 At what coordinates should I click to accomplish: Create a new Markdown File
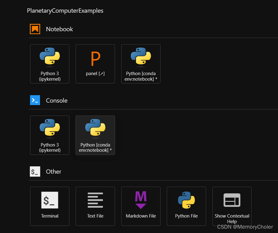click(x=141, y=206)
